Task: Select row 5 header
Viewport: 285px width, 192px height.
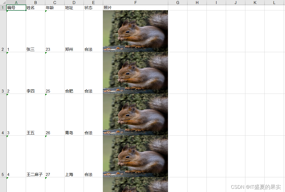Action: click(x=3, y=156)
